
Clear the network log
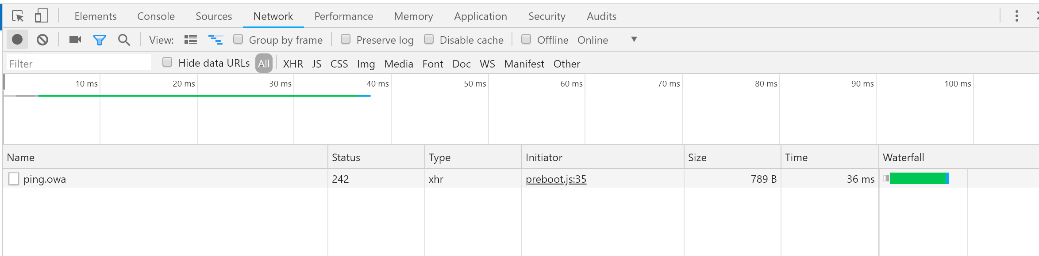42,40
